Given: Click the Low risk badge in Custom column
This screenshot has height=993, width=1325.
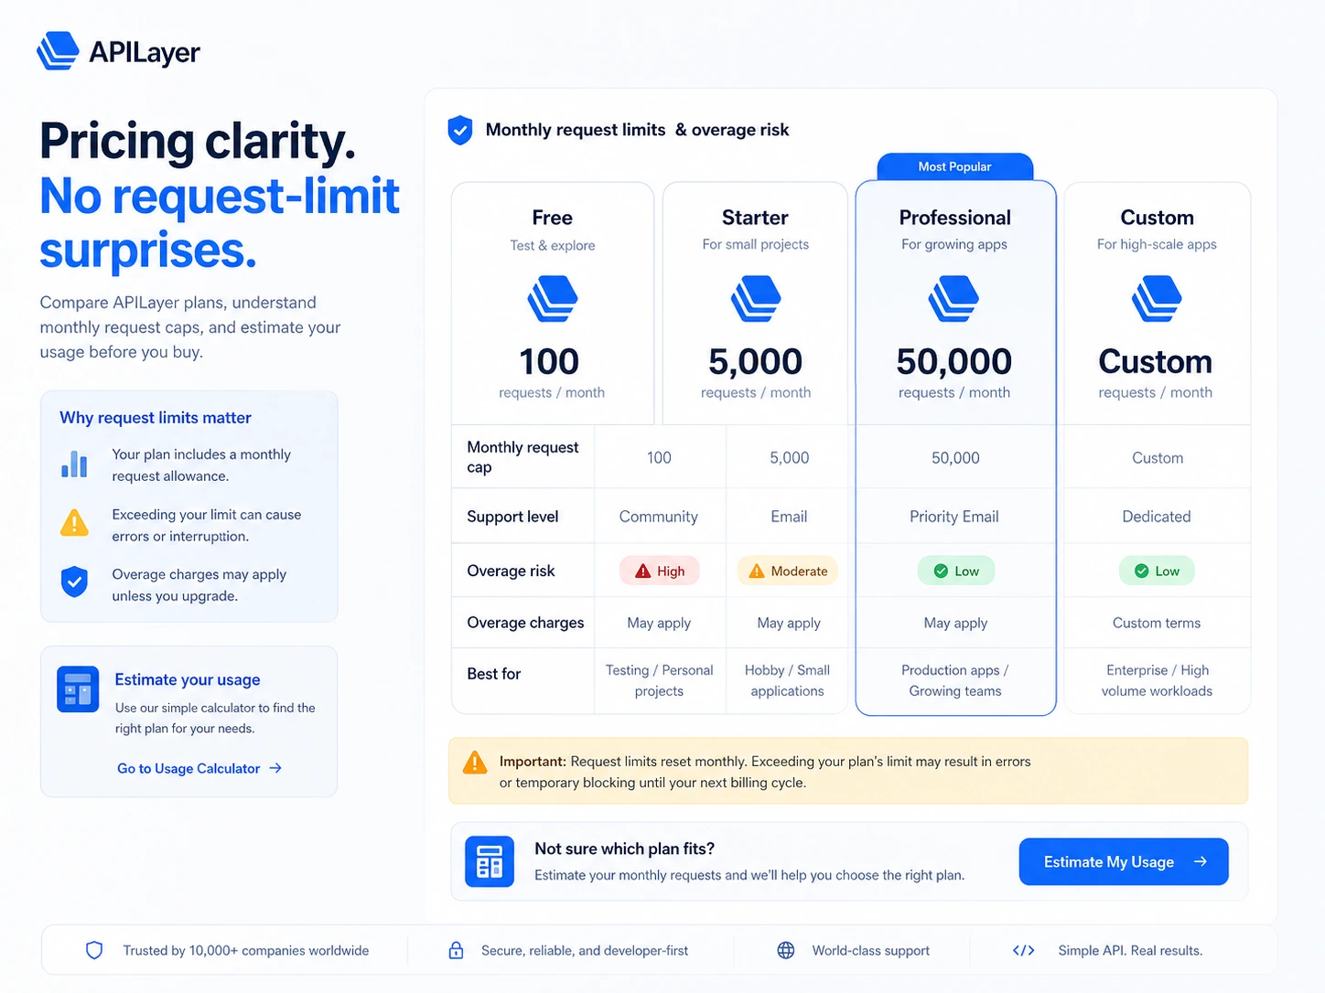Looking at the screenshot, I should pyautogui.click(x=1157, y=571).
